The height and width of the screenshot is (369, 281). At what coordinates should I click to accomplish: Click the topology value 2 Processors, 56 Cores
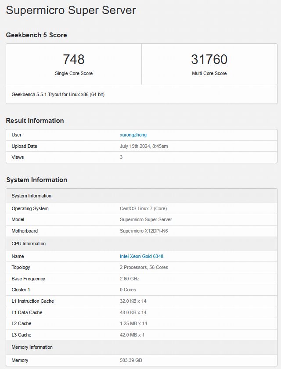pos(144,267)
